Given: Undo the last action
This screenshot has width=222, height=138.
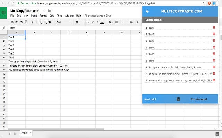Looking at the screenshot, I should pos(17,22).
